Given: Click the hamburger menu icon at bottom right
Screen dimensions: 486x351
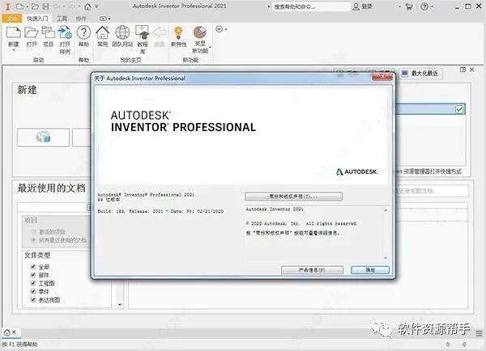Looking at the screenshot, I should [480, 333].
